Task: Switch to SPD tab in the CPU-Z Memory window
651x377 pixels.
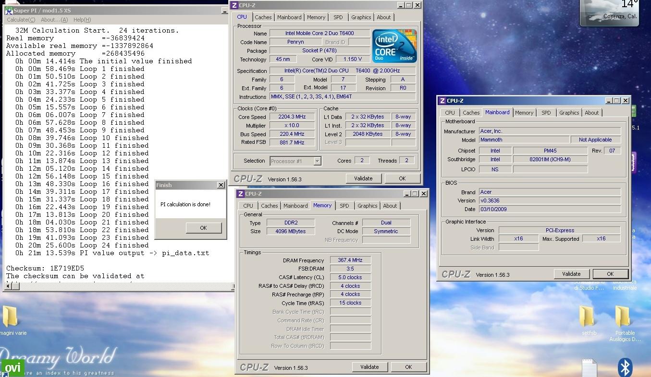Action: point(344,206)
